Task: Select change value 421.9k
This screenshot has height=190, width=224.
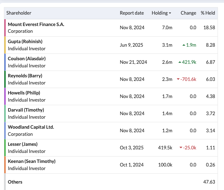Action: pos(189,62)
